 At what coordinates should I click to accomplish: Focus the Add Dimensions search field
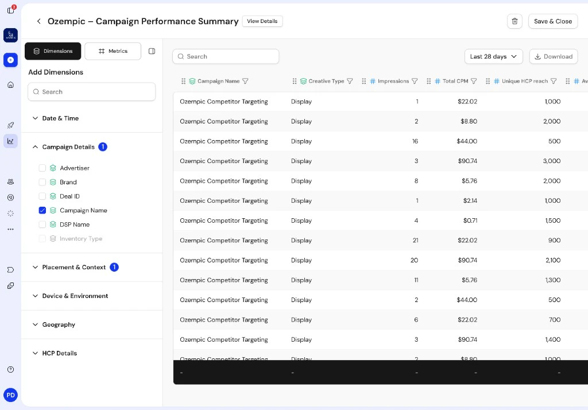(x=91, y=91)
